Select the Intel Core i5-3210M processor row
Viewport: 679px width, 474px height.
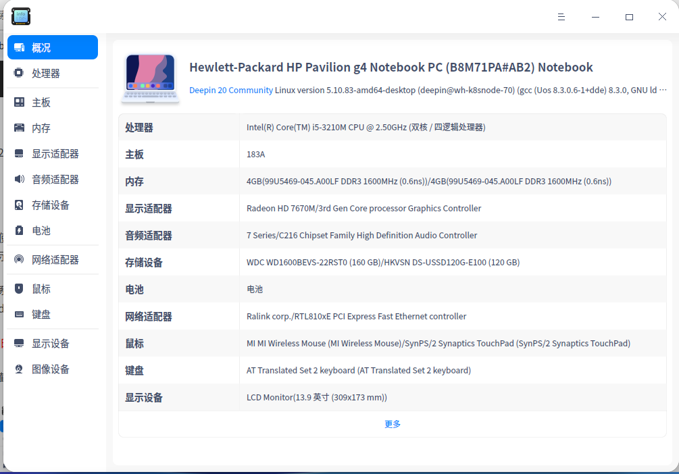coord(392,127)
